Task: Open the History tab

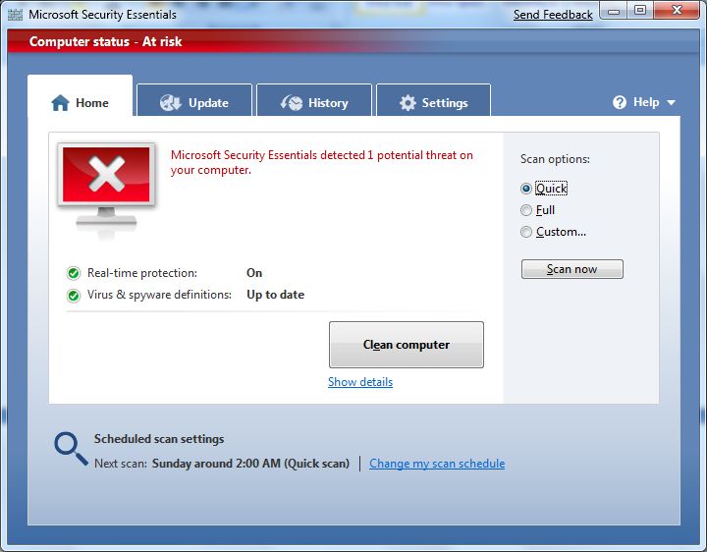Action: pyautogui.click(x=314, y=100)
